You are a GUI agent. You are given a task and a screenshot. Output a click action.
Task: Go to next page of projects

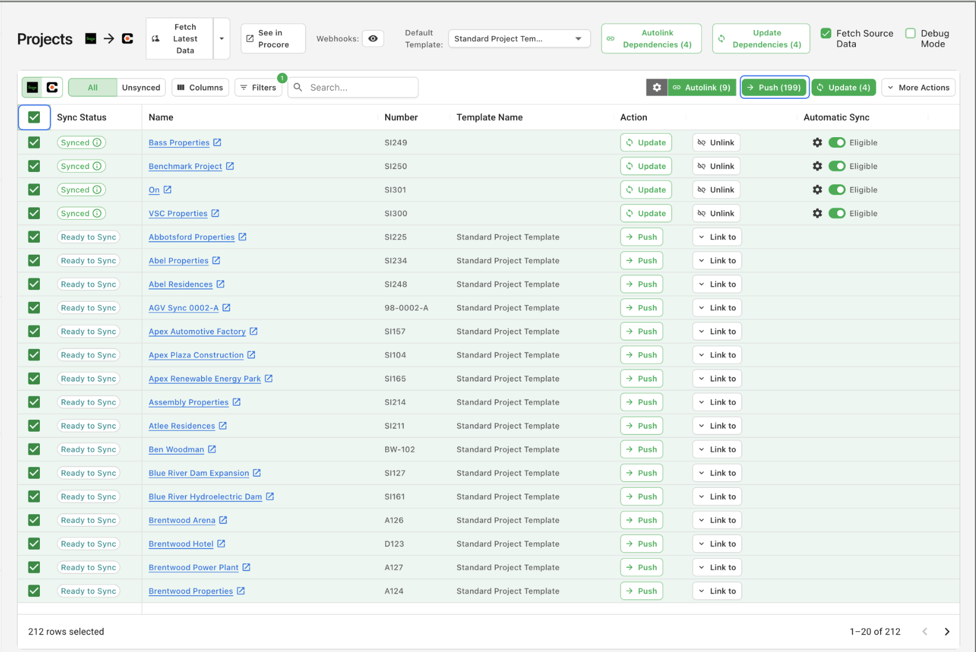(947, 632)
